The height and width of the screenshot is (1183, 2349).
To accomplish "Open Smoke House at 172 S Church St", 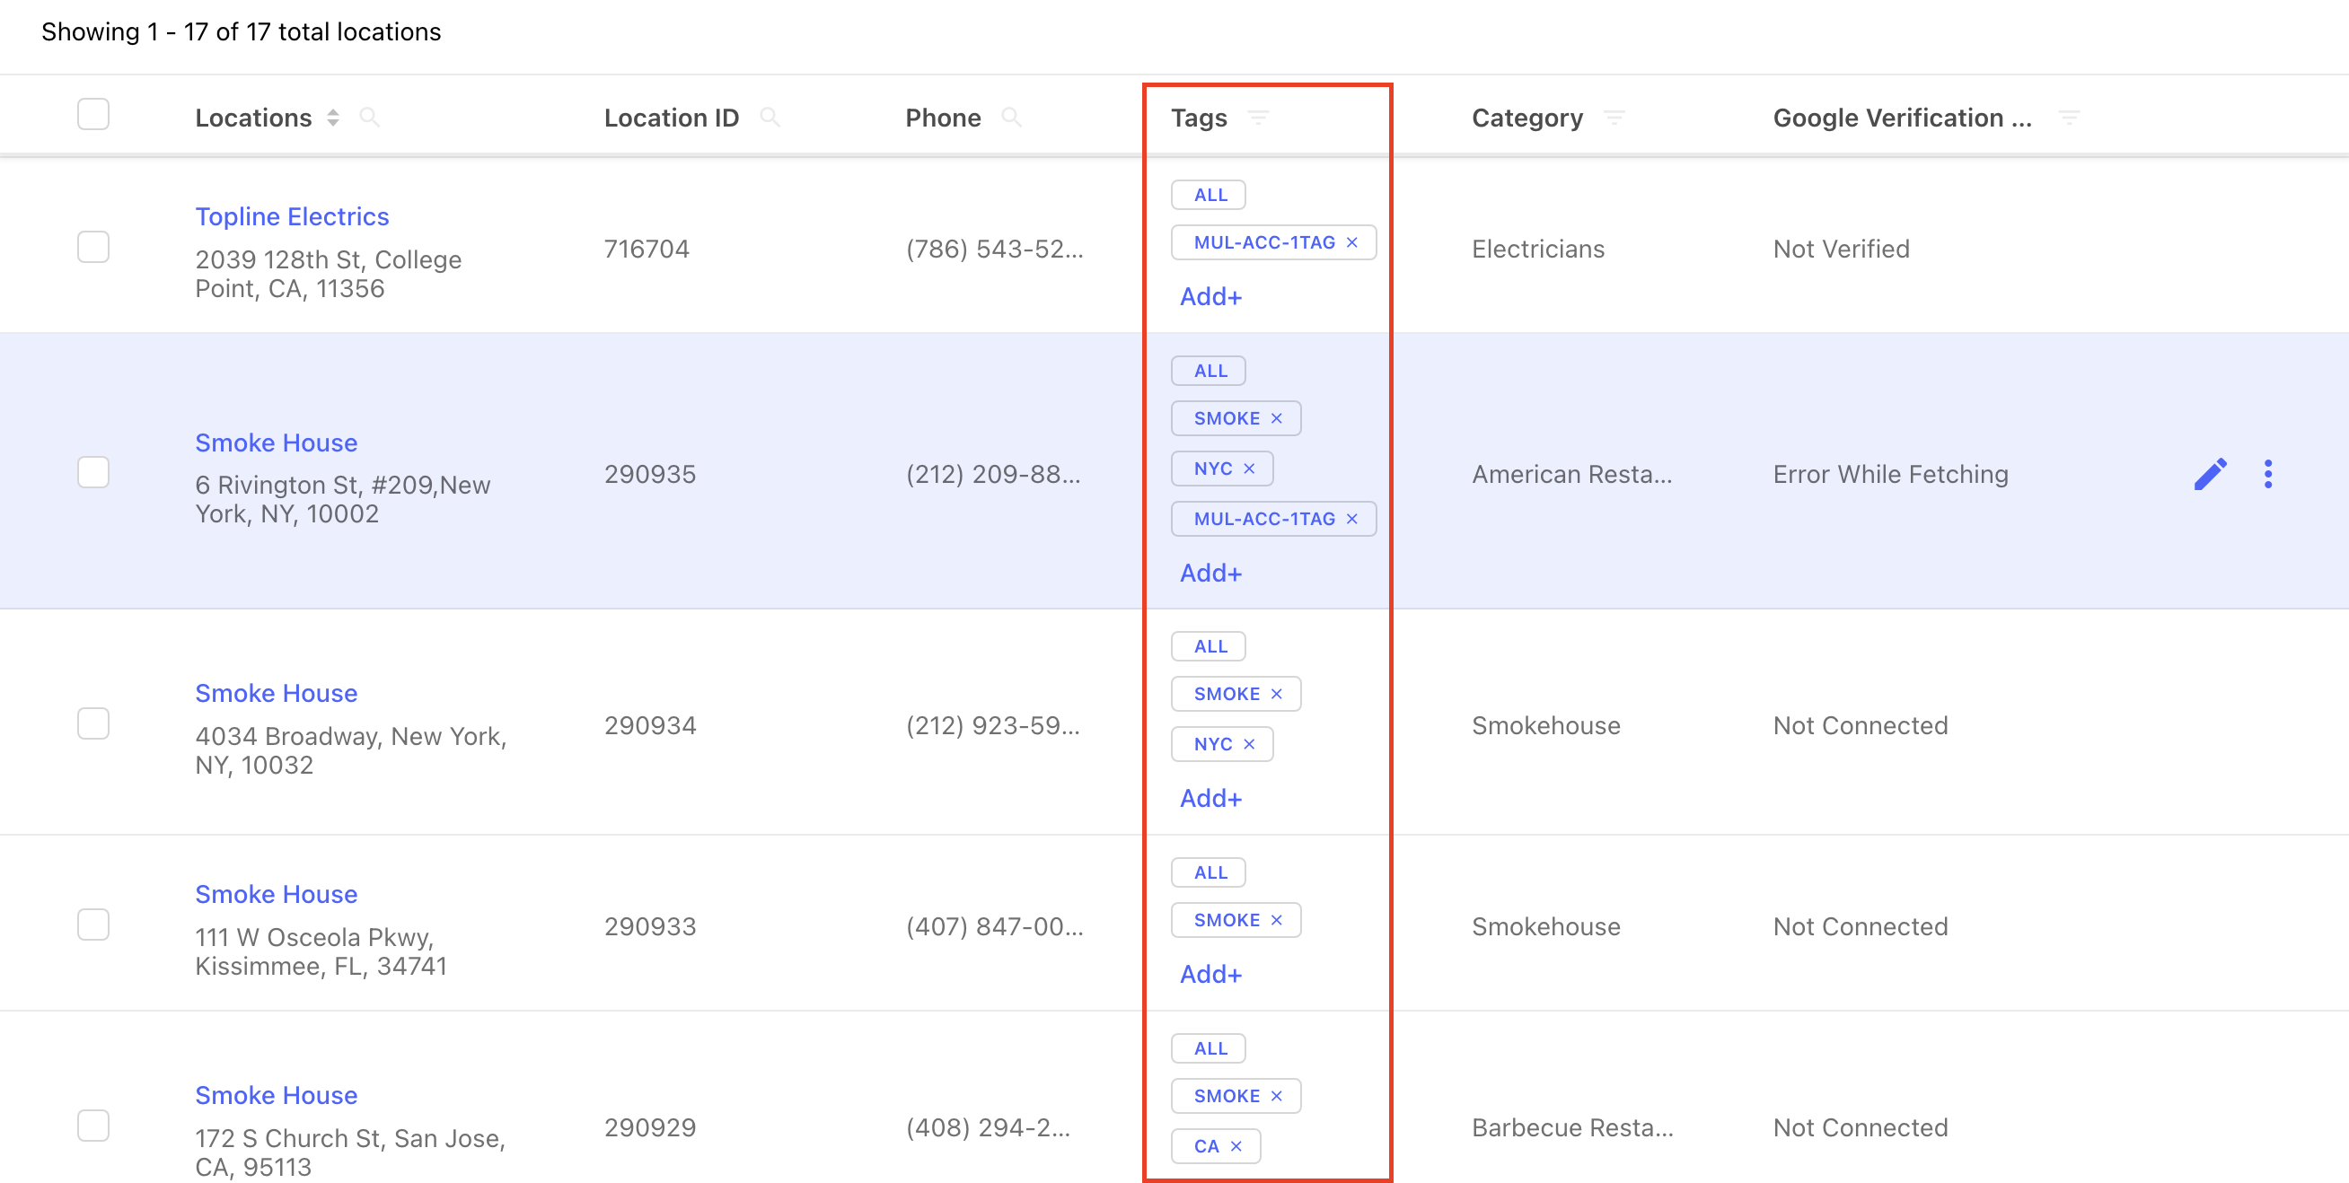I will tap(277, 1095).
